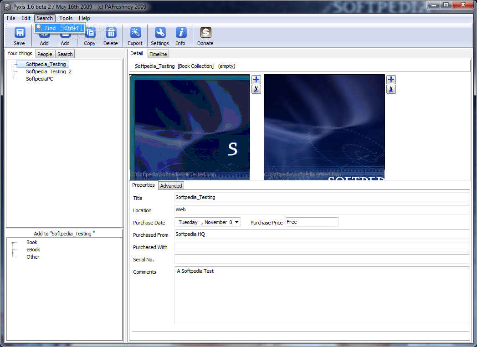Image resolution: width=477 pixels, height=347 pixels.
Task: Click the empty Serial No. field
Action: point(322,259)
